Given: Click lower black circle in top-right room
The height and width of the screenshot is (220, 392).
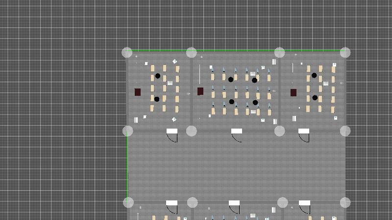Looking at the screenshot, I should 315,98.
